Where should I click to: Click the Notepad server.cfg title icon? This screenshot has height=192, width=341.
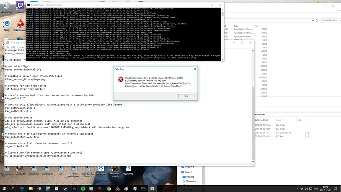7,43
